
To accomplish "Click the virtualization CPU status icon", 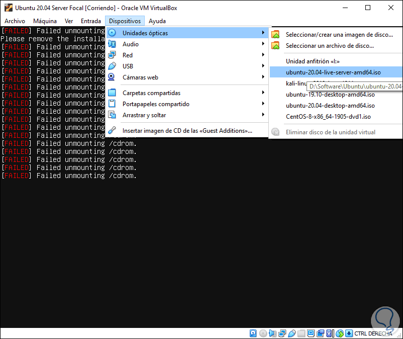I will (x=330, y=333).
